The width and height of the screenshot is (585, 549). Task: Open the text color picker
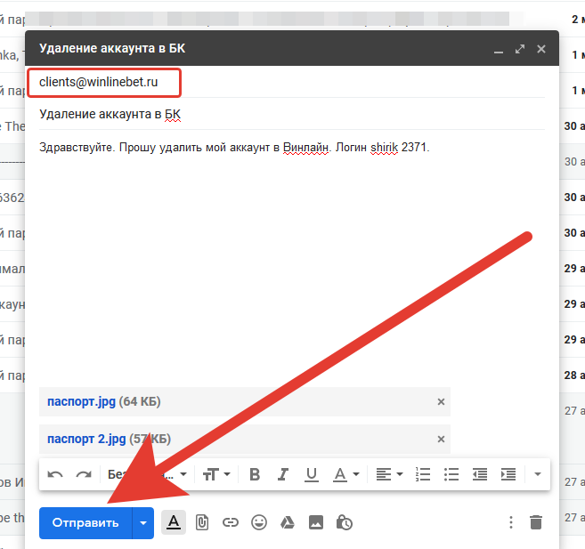(345, 474)
